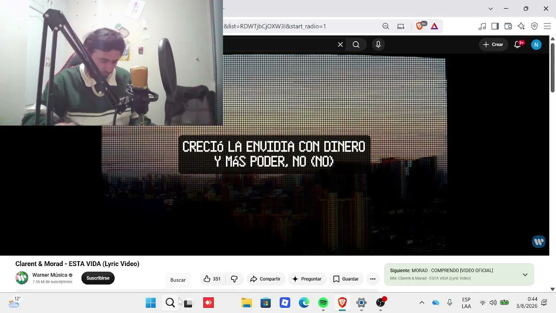Open the Brave Wallet icon
Viewport: 556px width, 313px height.
pos(508,26)
